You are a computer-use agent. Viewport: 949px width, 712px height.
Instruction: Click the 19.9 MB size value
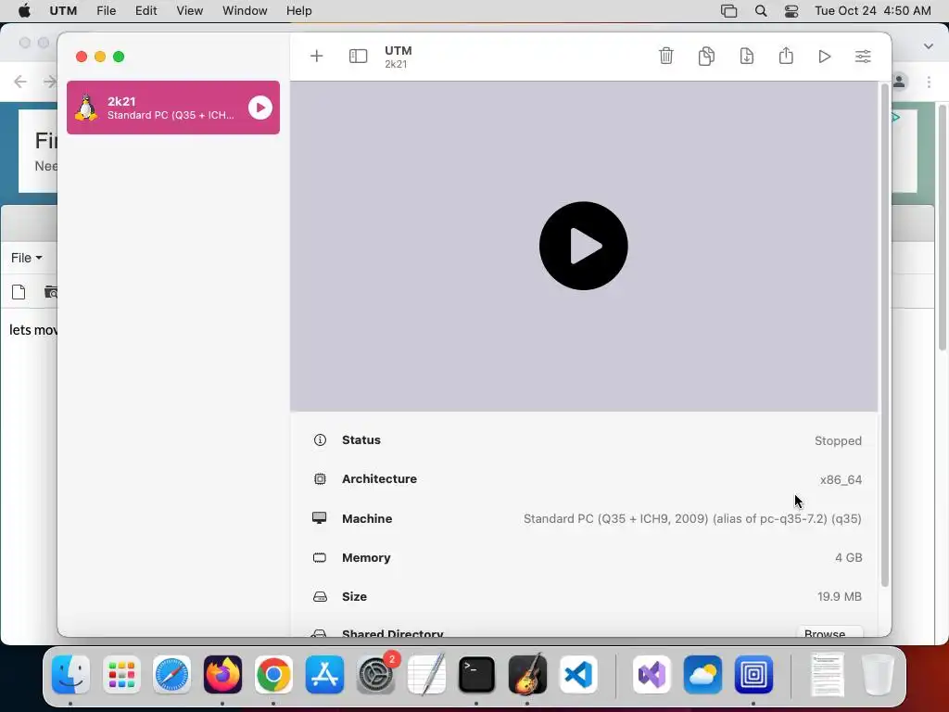coord(840,596)
